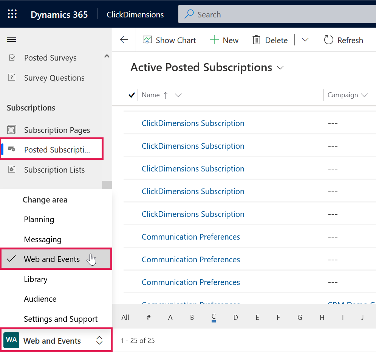Click the '1 - 25 of 25' record count
This screenshot has width=376, height=352.
(138, 341)
